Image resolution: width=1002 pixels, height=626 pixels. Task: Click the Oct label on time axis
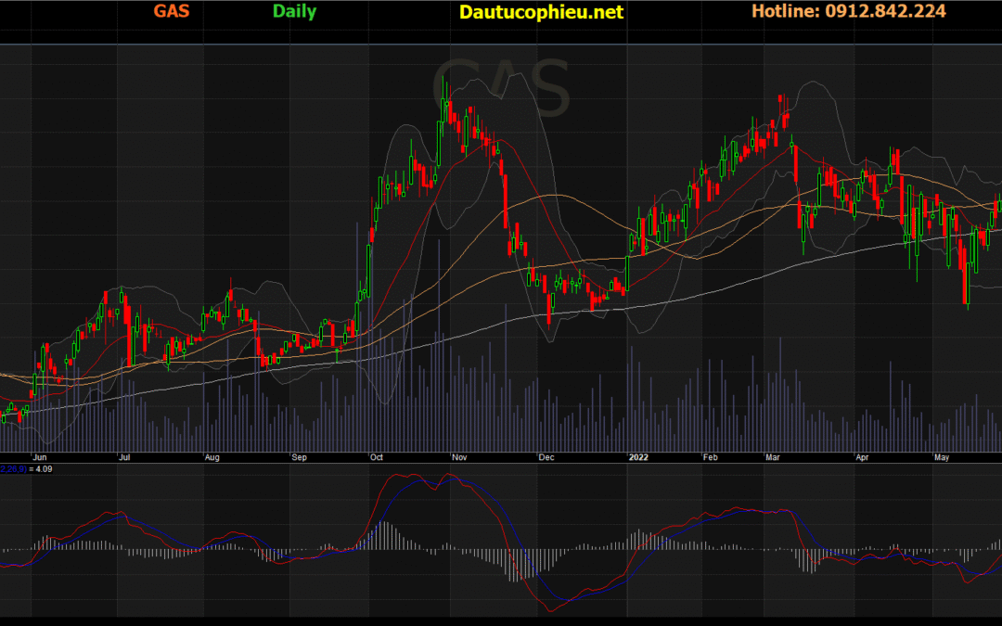[378, 457]
